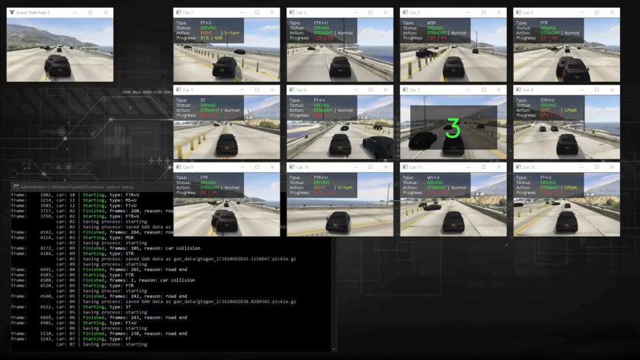Click the console scrollbar down arrow
Image resolution: width=640 pixels, height=360 pixels.
[x=333, y=349]
